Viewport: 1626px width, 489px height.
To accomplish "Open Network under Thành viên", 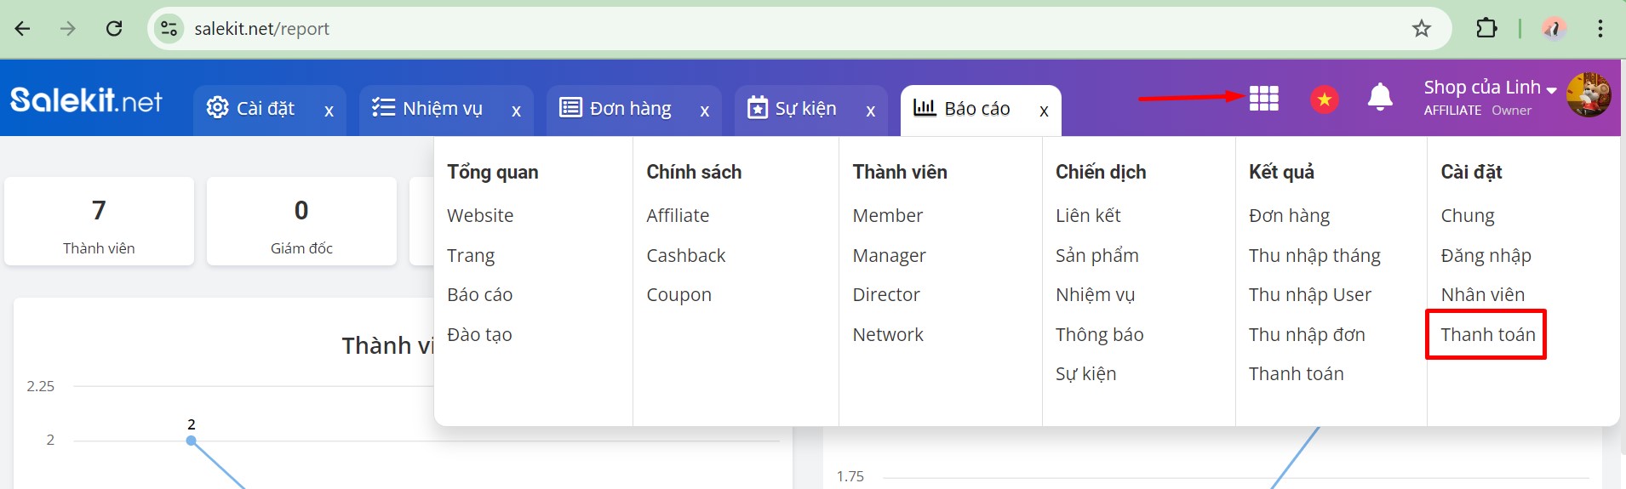I will (x=887, y=335).
